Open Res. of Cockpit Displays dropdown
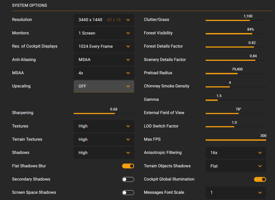 [104, 46]
